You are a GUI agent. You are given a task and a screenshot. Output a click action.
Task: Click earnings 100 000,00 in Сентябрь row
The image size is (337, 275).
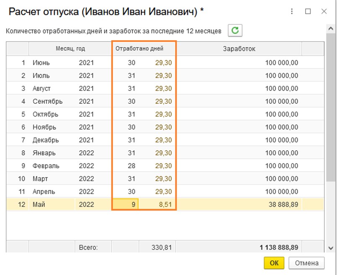(x=282, y=101)
